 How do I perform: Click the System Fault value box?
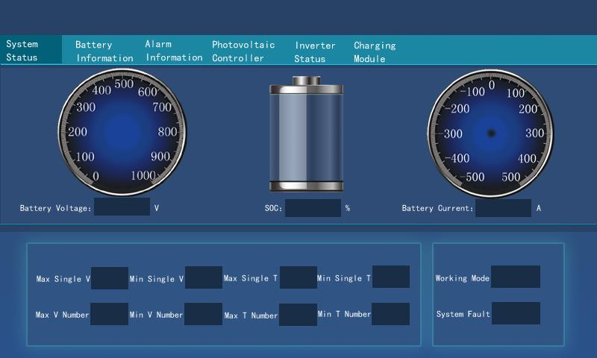click(516, 313)
